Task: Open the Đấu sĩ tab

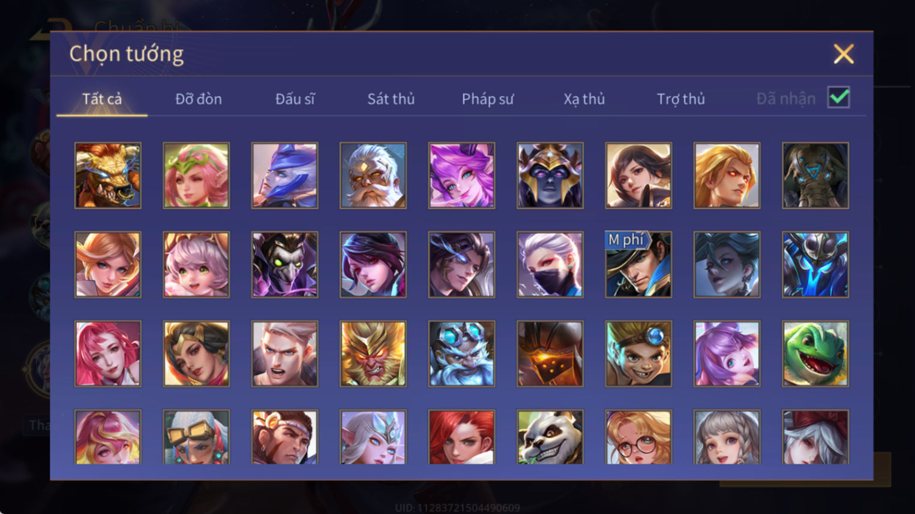Action: (295, 99)
